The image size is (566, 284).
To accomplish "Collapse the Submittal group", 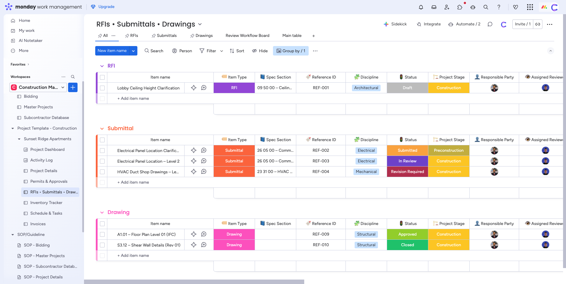I will click(102, 129).
